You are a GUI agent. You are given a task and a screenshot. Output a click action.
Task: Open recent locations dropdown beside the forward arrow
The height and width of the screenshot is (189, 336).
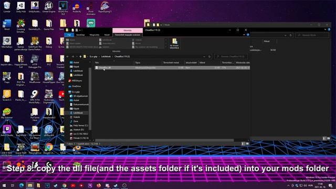pyautogui.click(x=77, y=57)
